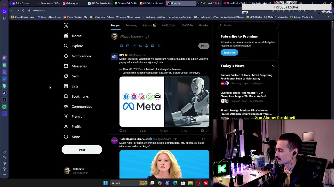Screen dimensions: 334x187
Task: Expand the bookmarks bar overflow chevron
Action: [x=329, y=17]
